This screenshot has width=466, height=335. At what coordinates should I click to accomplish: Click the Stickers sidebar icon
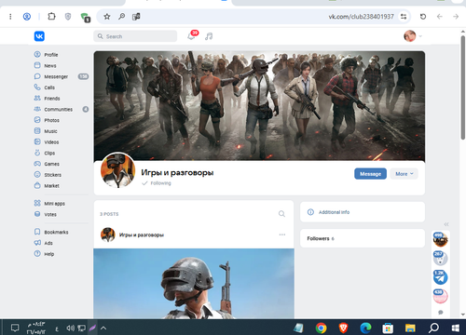(x=37, y=174)
